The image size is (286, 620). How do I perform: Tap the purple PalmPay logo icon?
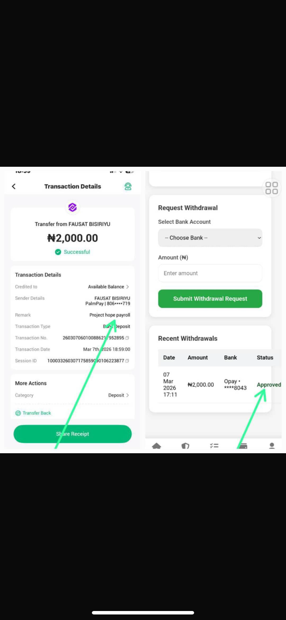pyautogui.click(x=73, y=207)
